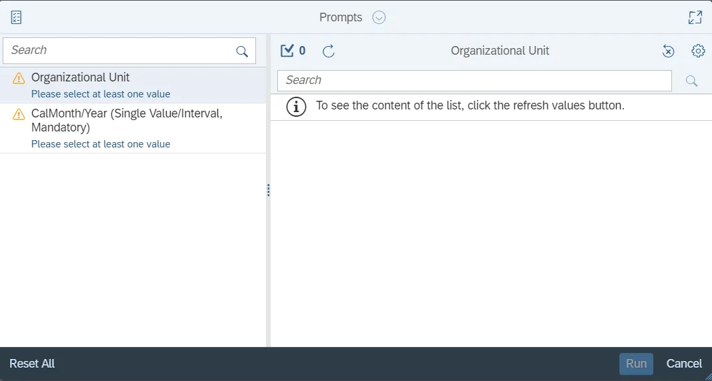Clear selections with the reset circle icon
Viewport: 712px width, 381px height.
pos(668,51)
